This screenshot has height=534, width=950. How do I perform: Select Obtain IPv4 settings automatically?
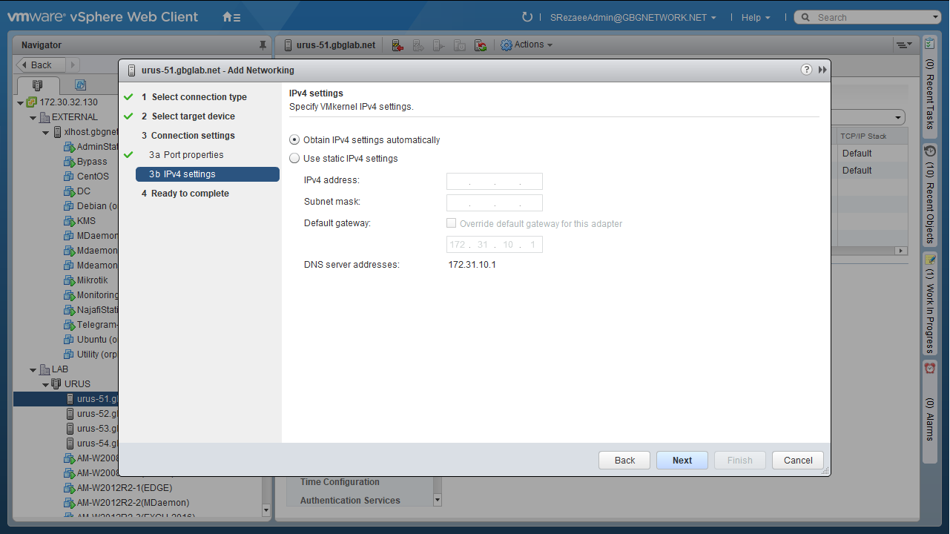pos(295,140)
